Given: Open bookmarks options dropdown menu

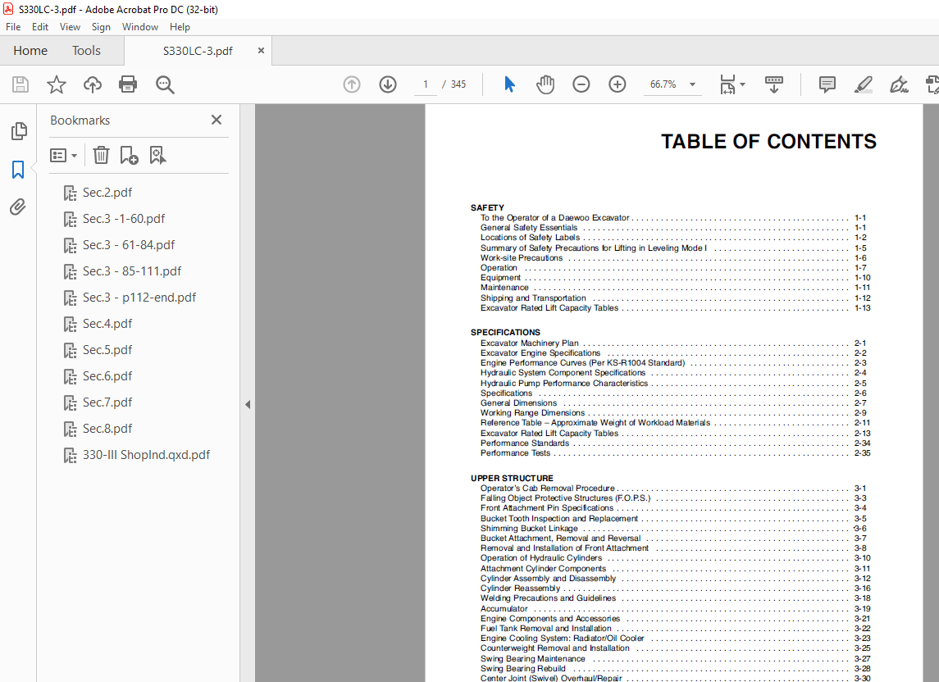Looking at the screenshot, I should coord(63,156).
